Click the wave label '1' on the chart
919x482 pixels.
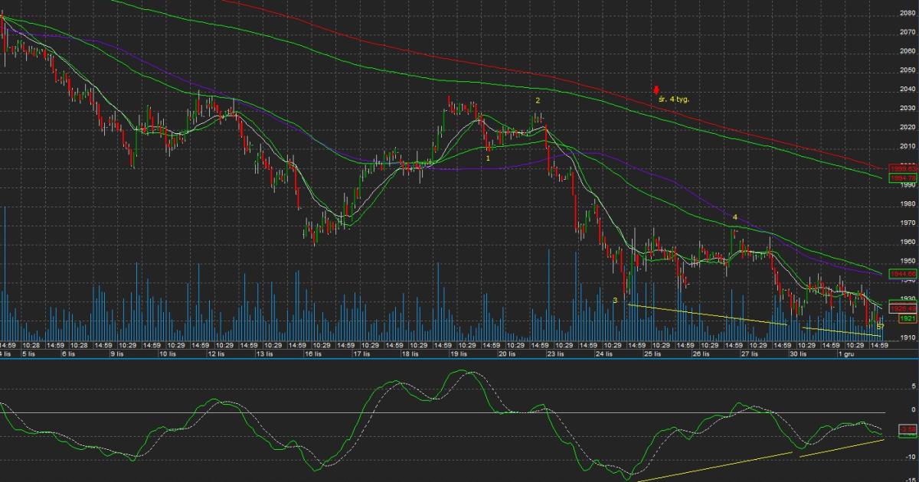point(488,158)
